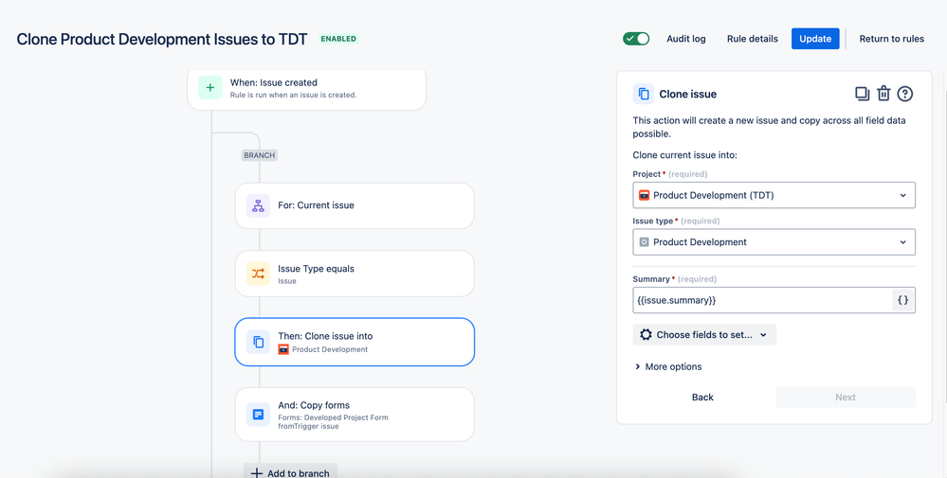Image resolution: width=947 pixels, height=478 pixels.
Task: Click the issue type icon in Issue type field
Action: (x=644, y=241)
